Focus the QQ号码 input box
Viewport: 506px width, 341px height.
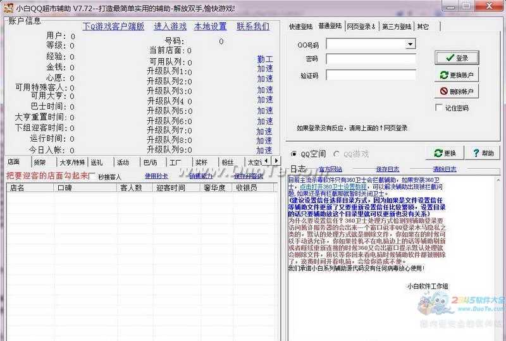366,44
